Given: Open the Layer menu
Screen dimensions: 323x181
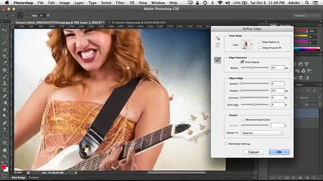Looking at the screenshot, I should 79,3.
